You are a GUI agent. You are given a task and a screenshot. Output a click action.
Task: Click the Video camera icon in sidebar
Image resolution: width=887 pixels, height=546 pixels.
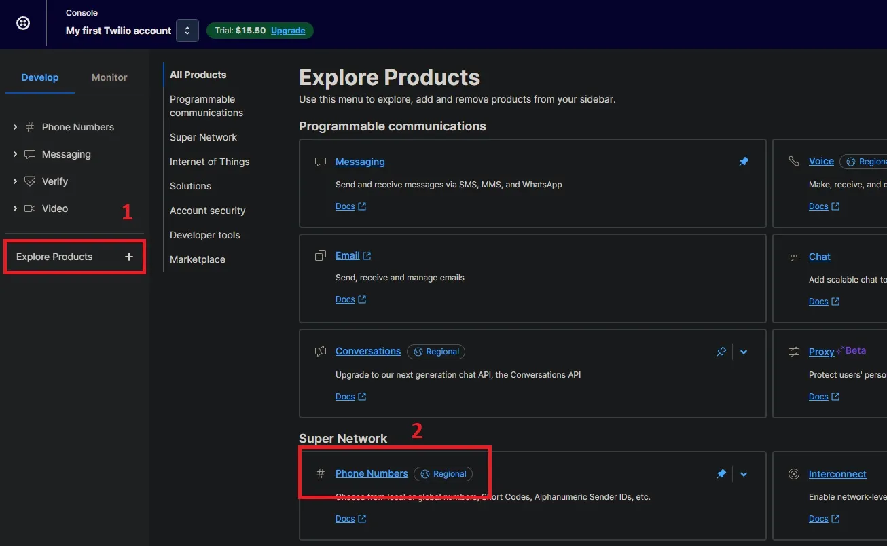pyautogui.click(x=30, y=208)
